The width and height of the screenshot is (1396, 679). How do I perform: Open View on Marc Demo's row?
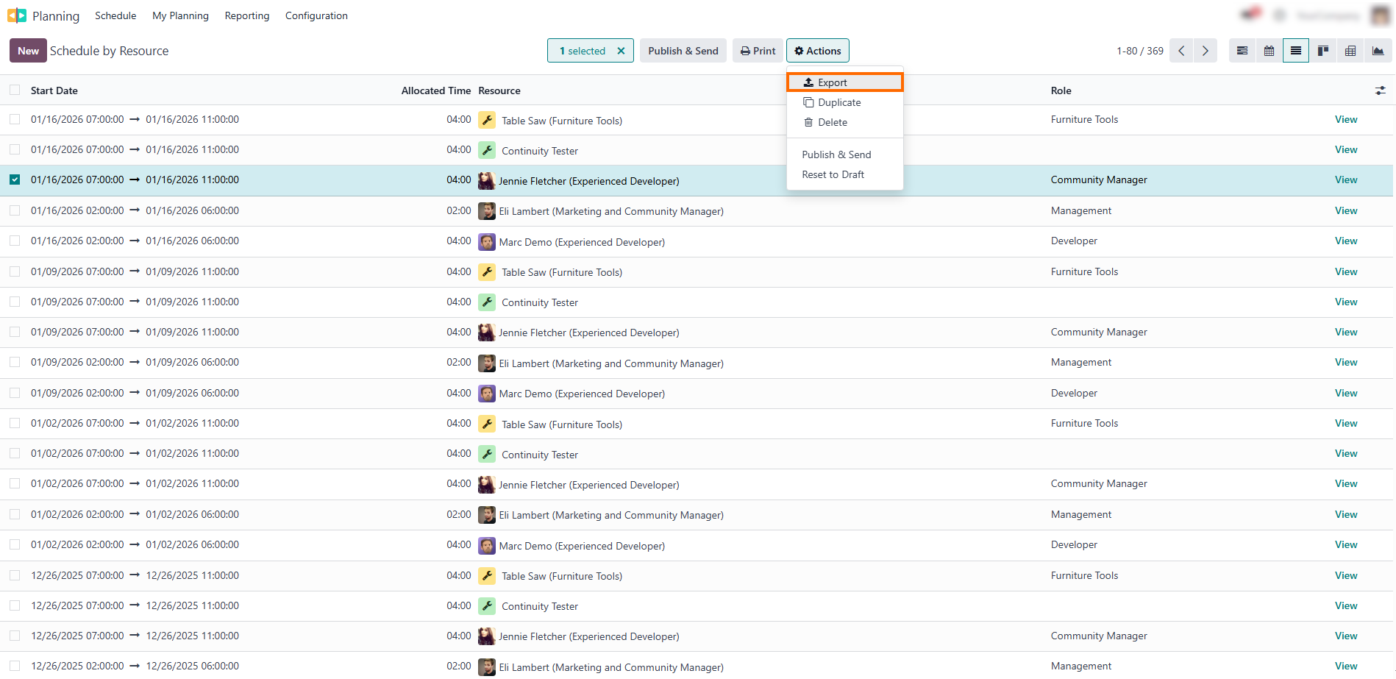pyautogui.click(x=1345, y=241)
